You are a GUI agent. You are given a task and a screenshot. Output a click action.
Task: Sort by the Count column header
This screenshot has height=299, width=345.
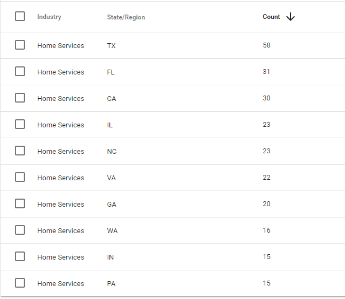pyautogui.click(x=271, y=17)
